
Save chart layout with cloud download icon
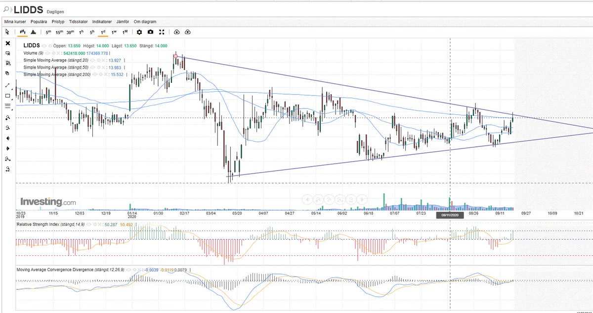[176, 32]
